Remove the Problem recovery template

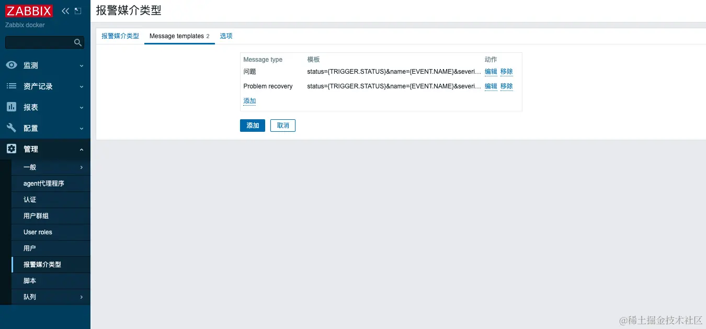point(507,86)
